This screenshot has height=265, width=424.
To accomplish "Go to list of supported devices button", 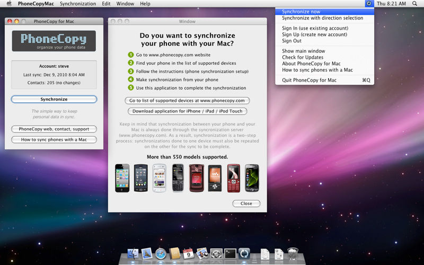I will (187, 100).
